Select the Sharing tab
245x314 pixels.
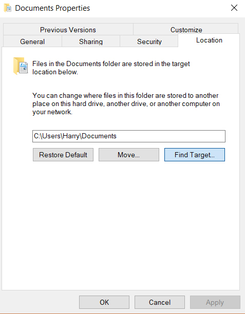(x=91, y=41)
